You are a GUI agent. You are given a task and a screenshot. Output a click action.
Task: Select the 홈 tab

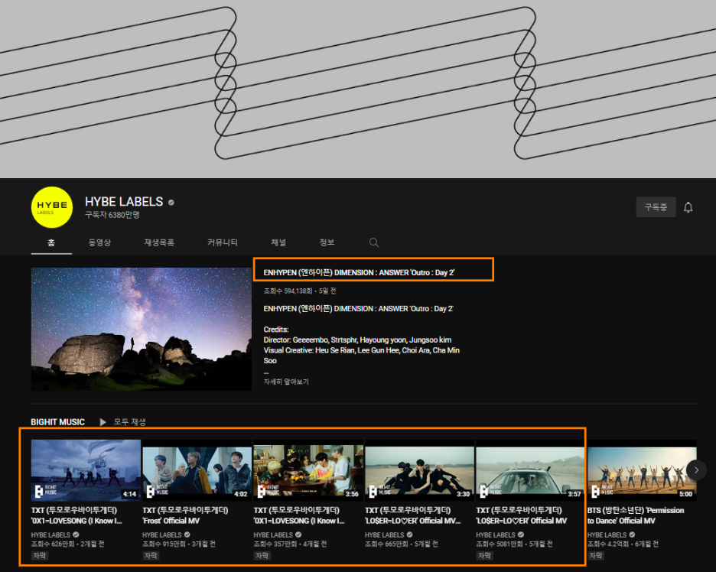click(x=51, y=242)
